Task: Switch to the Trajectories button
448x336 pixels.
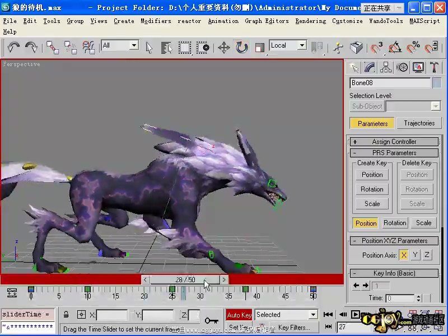Action: coord(419,123)
